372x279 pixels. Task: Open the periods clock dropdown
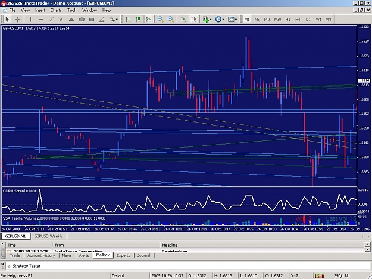pyautogui.click(x=220, y=20)
